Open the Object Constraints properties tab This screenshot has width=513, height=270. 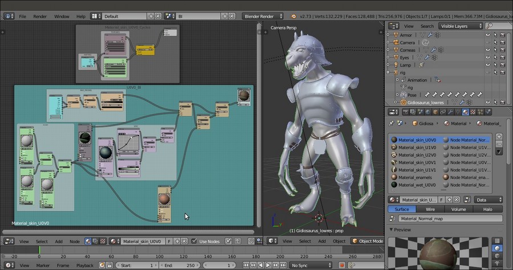click(x=443, y=112)
